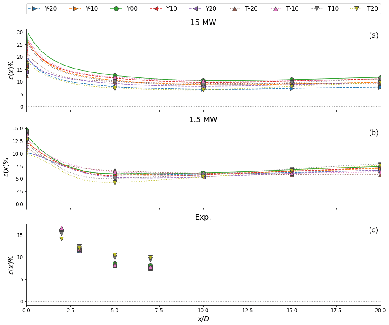Click the (a) panel label
This screenshot has height=325, width=389.
(x=373, y=36)
